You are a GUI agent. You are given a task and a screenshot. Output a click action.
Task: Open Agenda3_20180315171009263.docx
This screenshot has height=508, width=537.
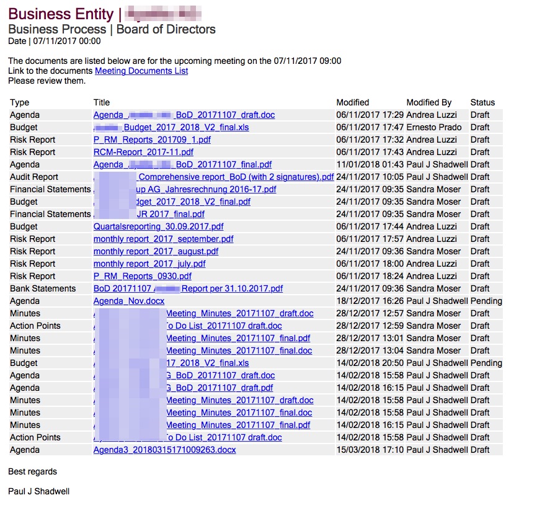pos(164,450)
